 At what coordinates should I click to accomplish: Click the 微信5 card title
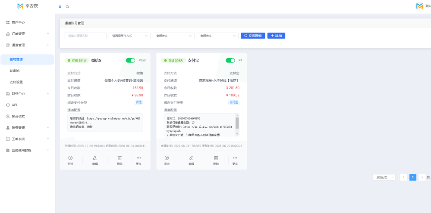coord(96,60)
